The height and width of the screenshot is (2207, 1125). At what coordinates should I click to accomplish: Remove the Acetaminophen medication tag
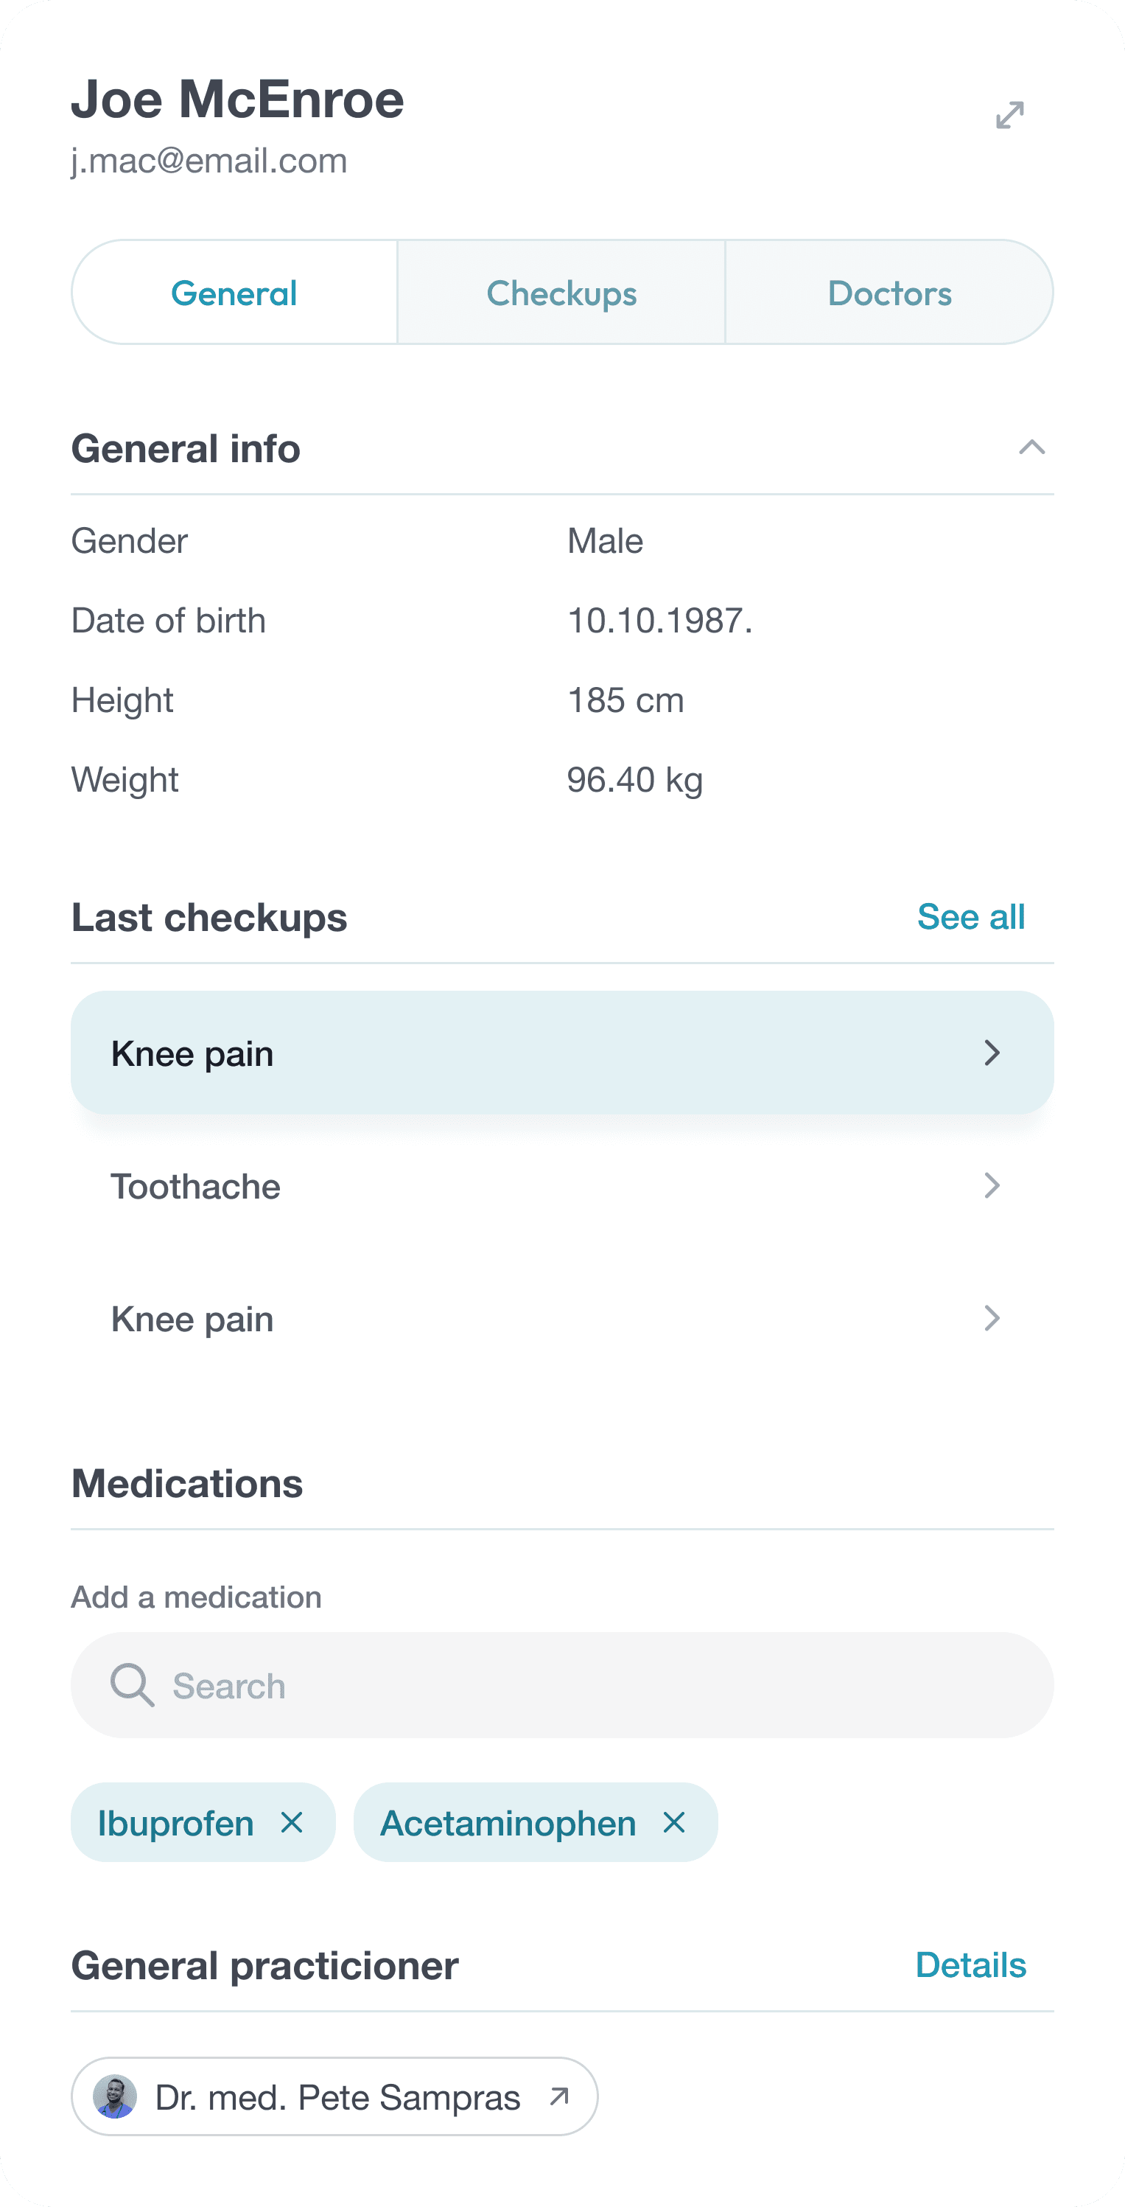click(675, 1822)
